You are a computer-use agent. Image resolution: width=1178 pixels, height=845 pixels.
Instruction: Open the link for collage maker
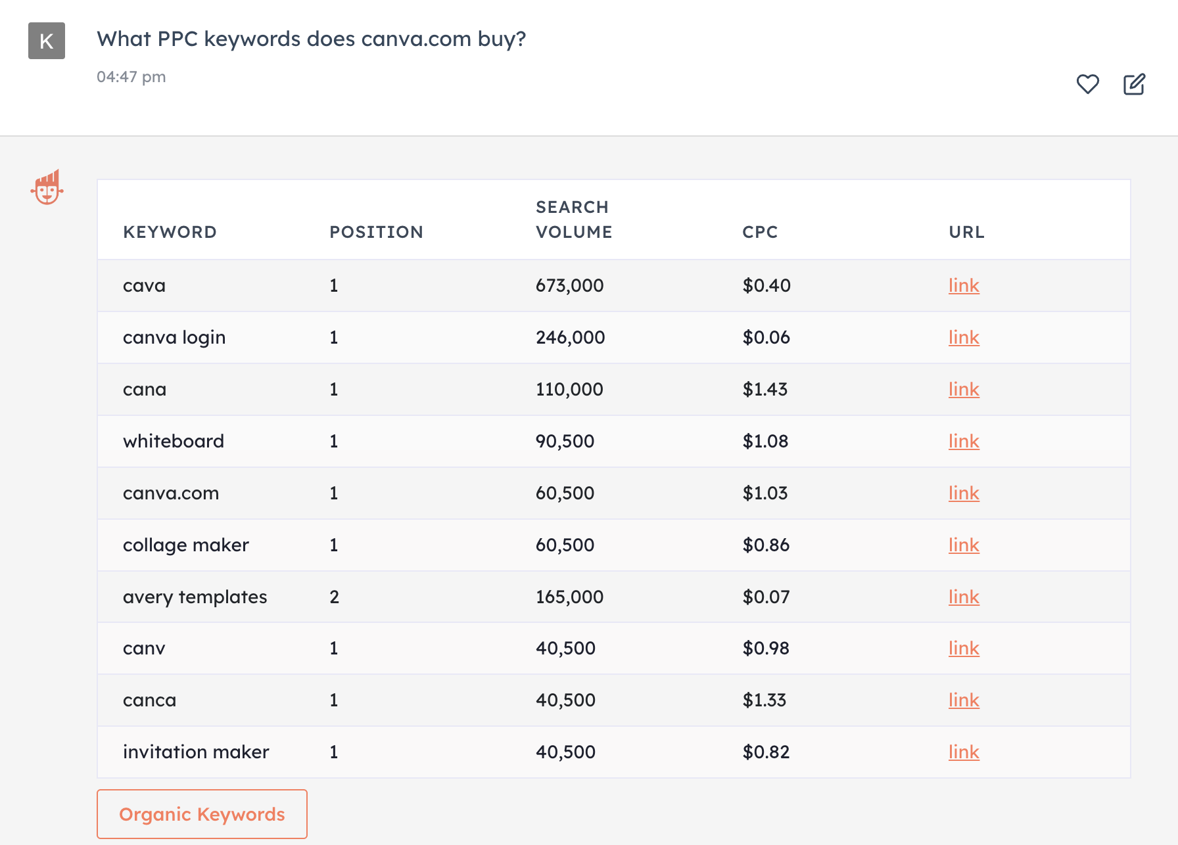964,545
